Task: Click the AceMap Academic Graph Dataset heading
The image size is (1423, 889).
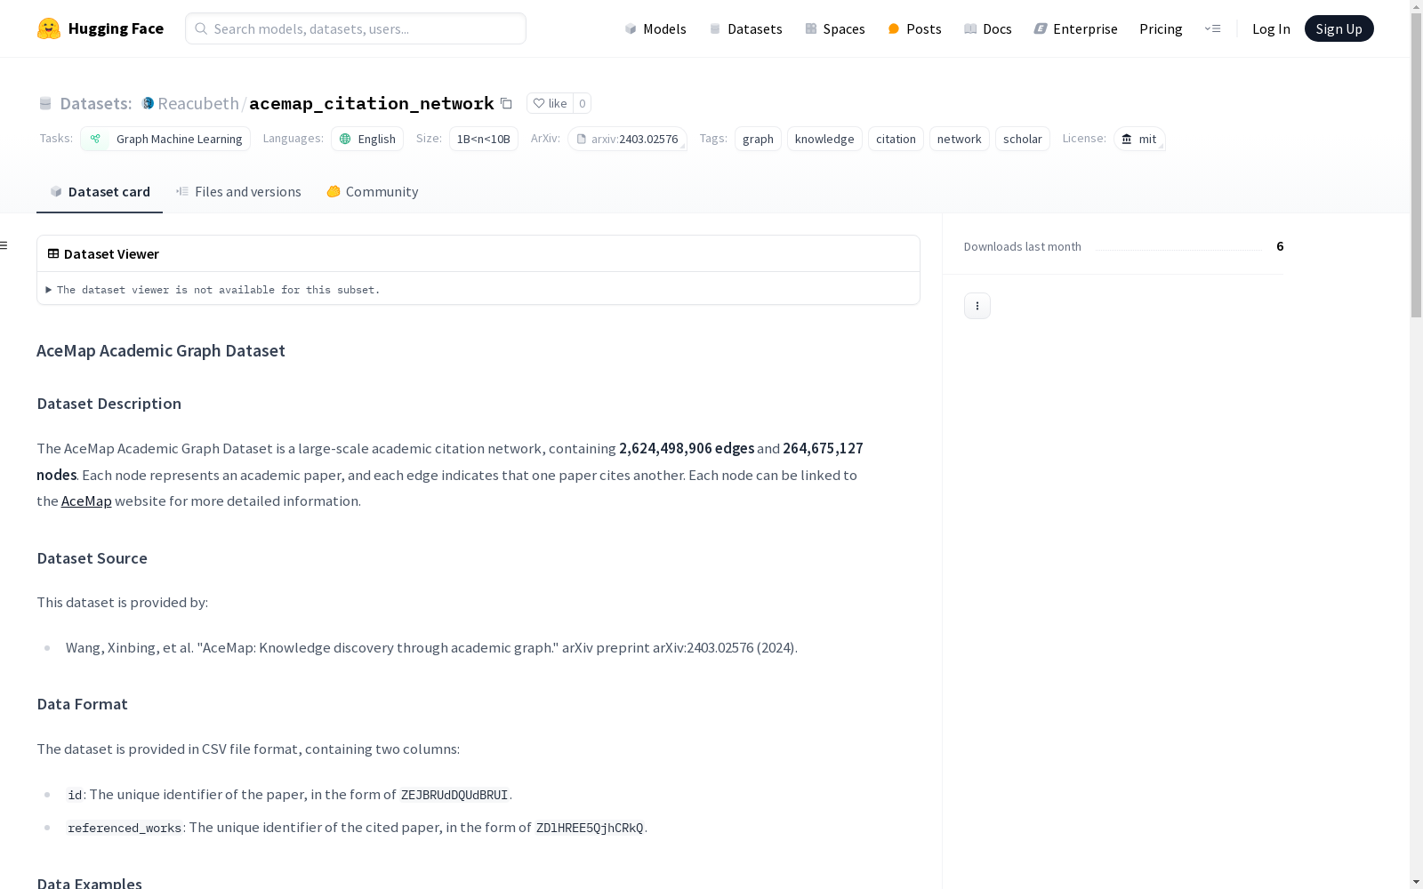Action: point(161,350)
